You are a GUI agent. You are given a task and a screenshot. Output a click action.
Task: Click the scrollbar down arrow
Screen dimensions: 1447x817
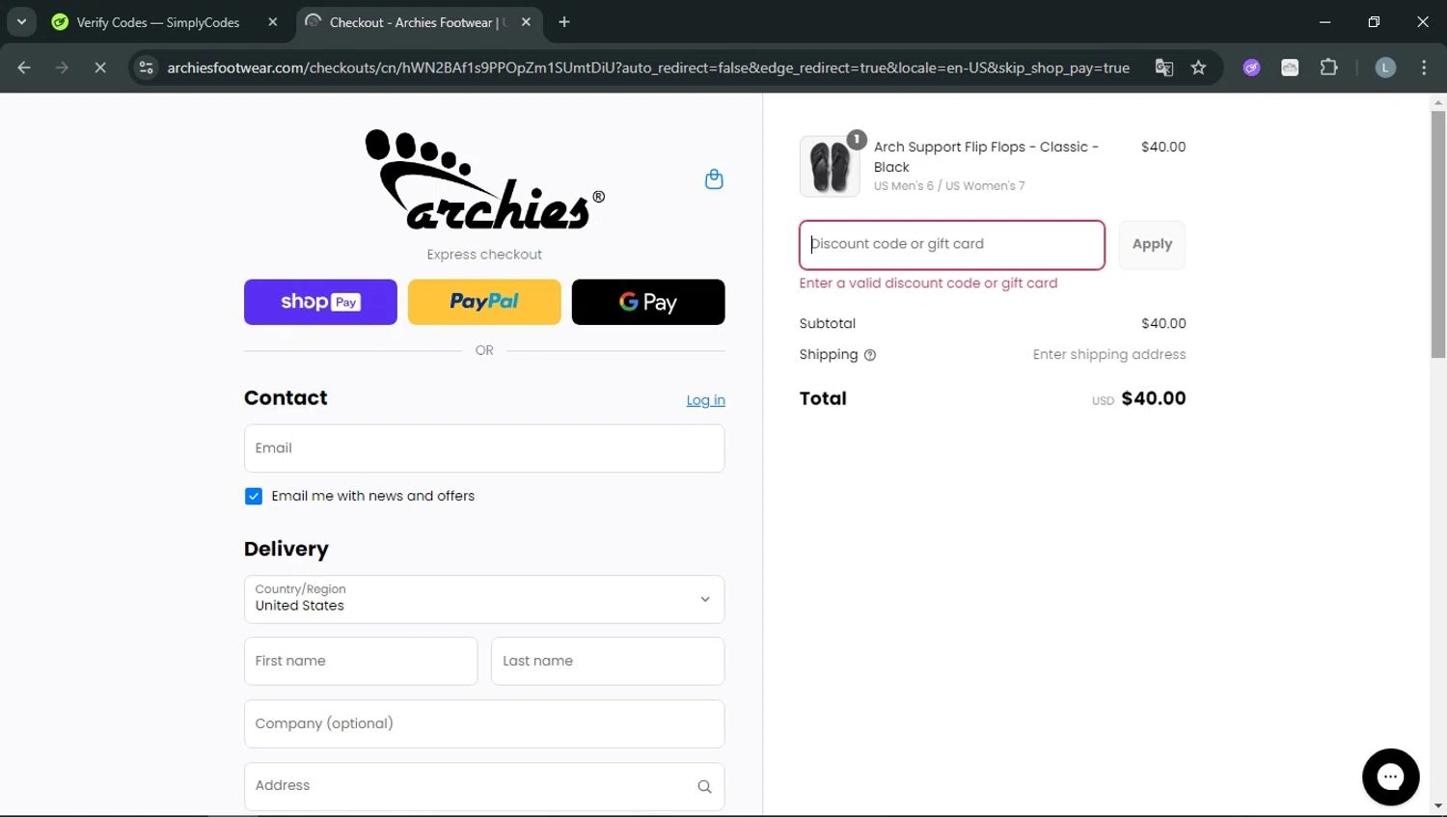1438,806
